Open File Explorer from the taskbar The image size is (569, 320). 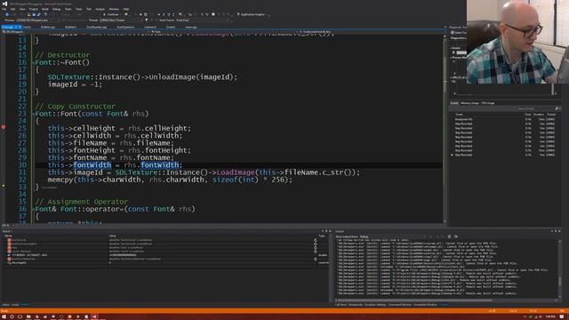click(28, 316)
